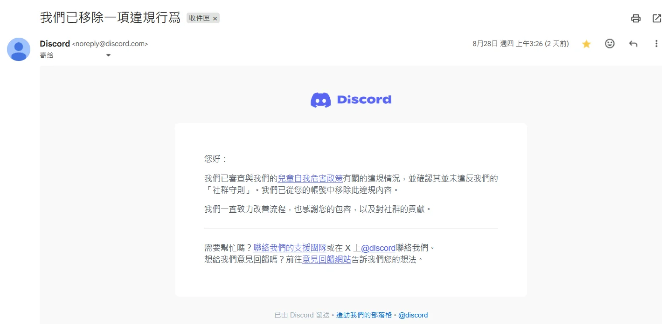Screen dimensions: 666x324
Task: Remove the 收件匣 label from this email
Action: click(x=215, y=18)
